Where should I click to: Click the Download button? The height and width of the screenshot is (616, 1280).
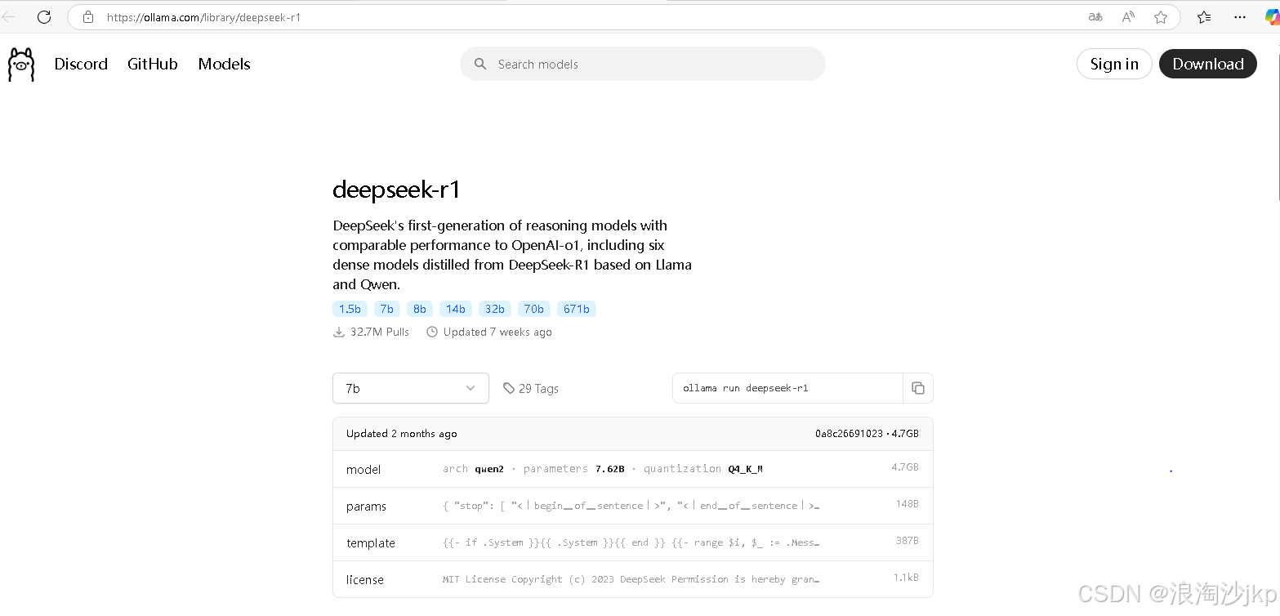click(x=1208, y=64)
